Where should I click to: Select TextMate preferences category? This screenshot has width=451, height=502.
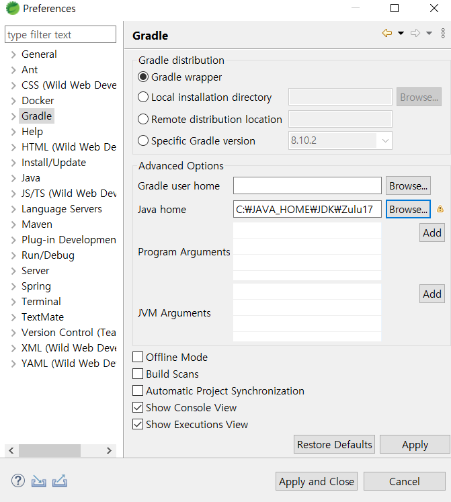tap(42, 317)
